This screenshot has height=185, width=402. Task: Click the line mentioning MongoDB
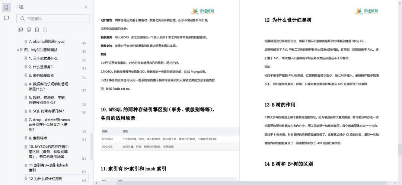(154, 71)
